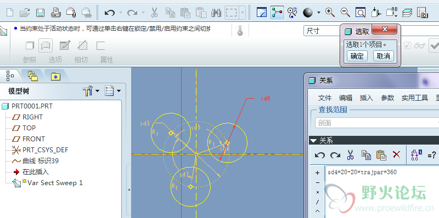Save the current model

pyautogui.click(x=41, y=13)
